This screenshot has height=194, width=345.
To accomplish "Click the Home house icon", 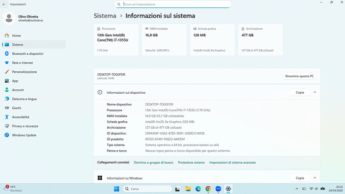I will pyautogui.click(x=7, y=35).
